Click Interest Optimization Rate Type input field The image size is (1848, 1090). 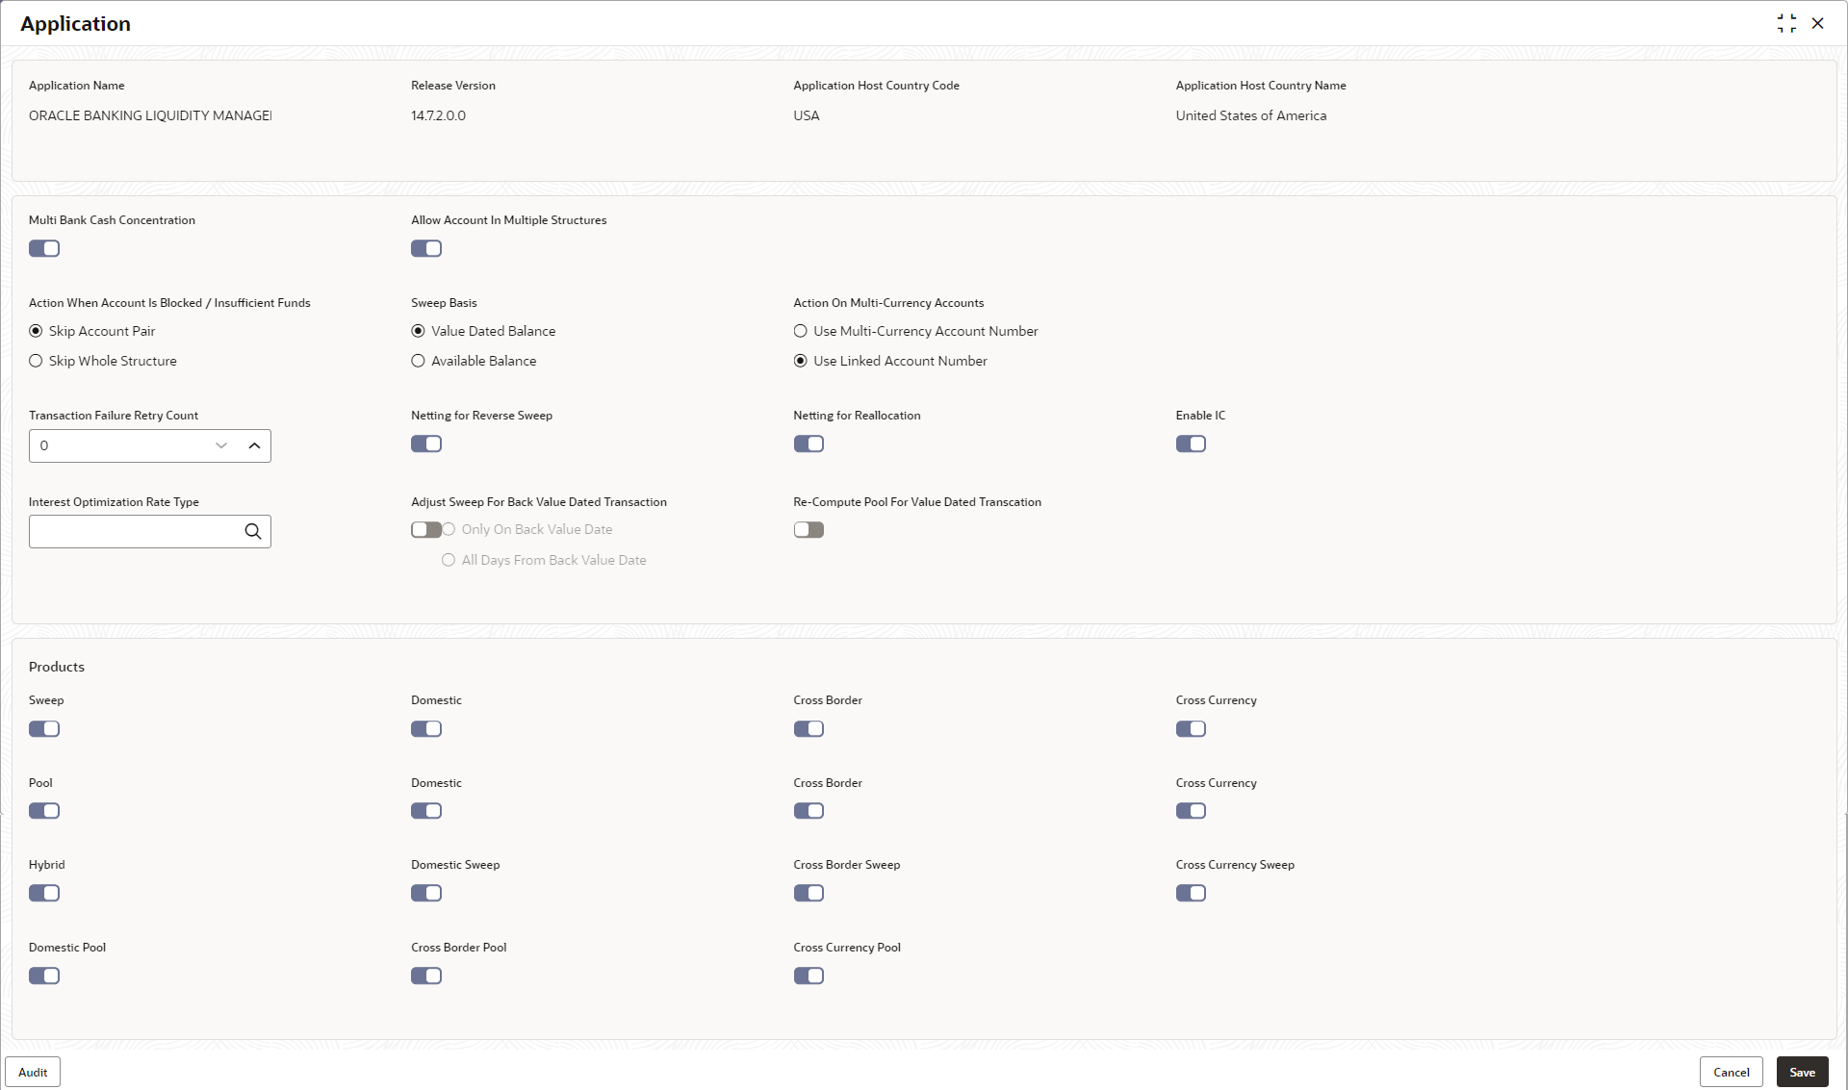click(x=135, y=531)
